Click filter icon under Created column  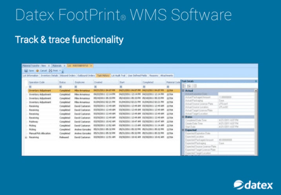pyautogui.click(x=95, y=87)
